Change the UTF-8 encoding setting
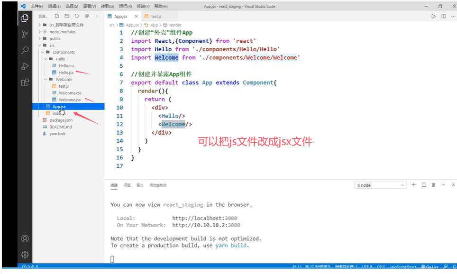The image size is (457, 274). click(367, 266)
